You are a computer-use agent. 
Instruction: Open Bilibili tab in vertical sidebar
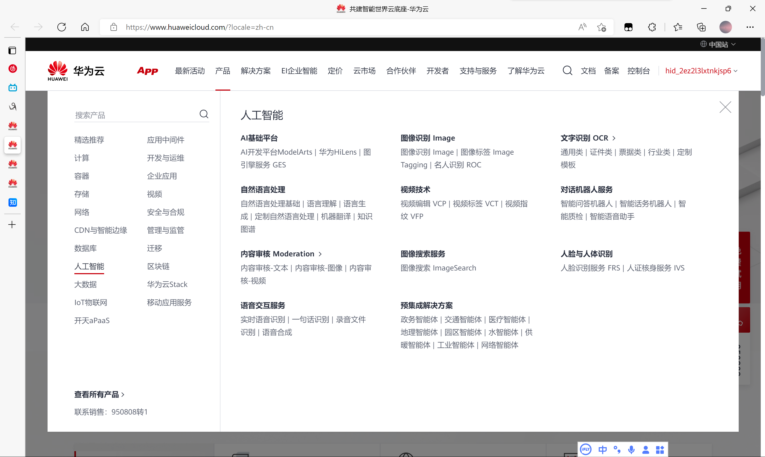[x=13, y=88]
